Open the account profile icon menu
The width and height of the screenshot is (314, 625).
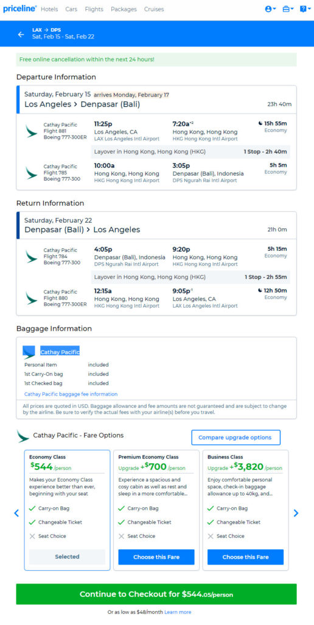270,9
